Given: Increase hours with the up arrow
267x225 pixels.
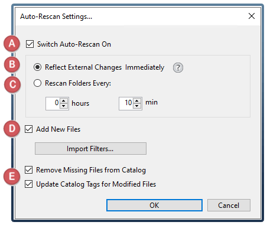Looking at the screenshot, I should [64, 101].
